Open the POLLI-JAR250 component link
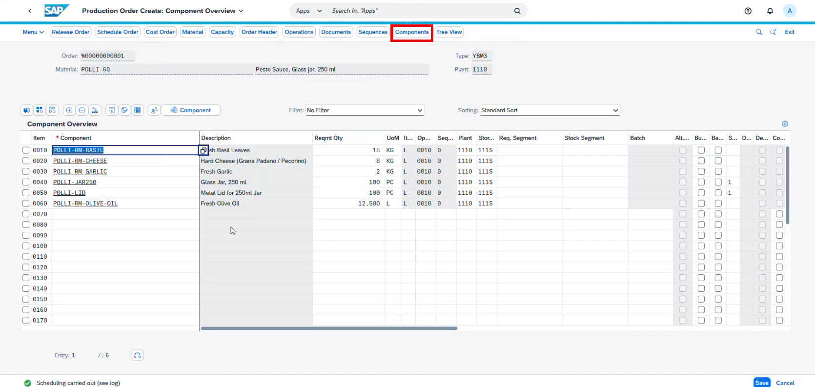 click(75, 182)
